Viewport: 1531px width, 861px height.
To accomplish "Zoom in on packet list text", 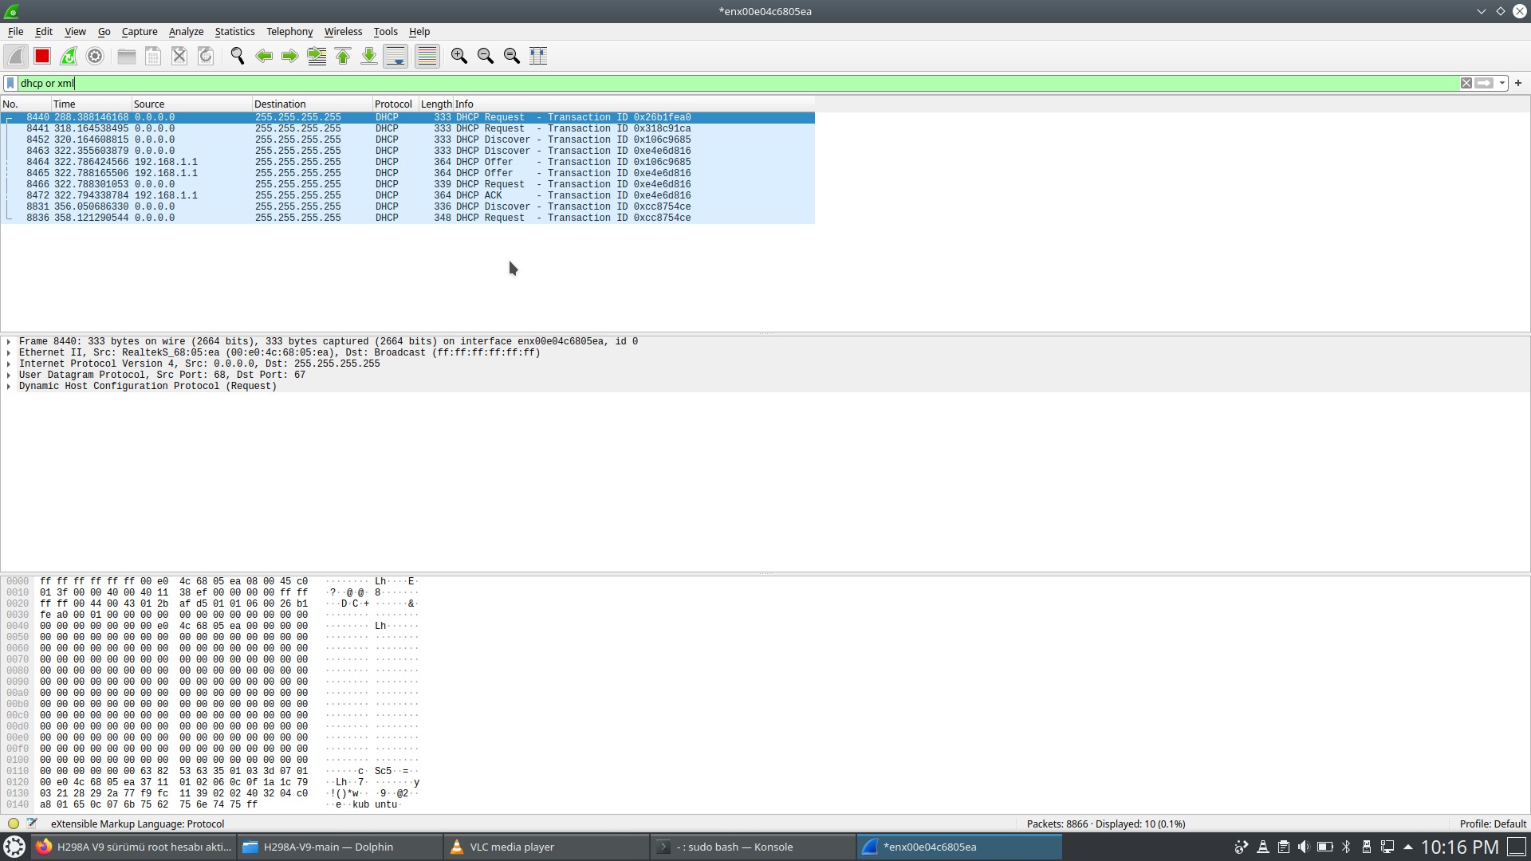I will [459, 56].
